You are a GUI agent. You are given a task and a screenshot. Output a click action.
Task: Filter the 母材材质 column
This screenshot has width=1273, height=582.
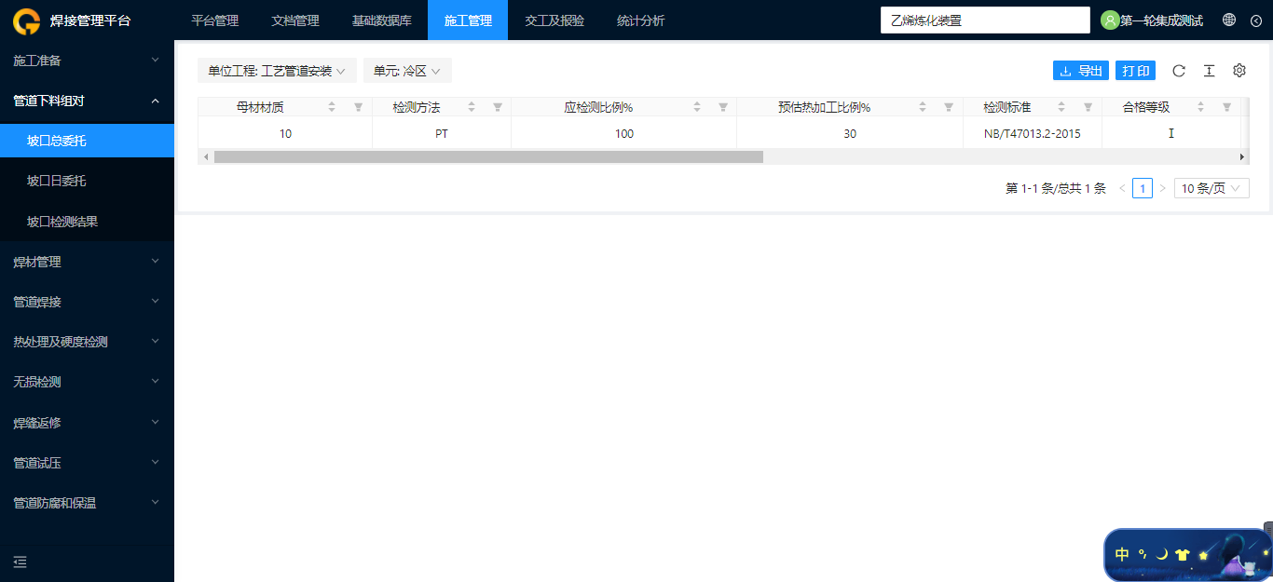click(x=358, y=107)
